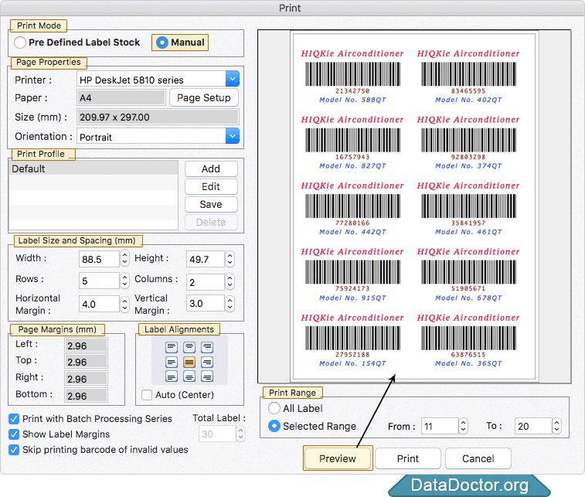
Task: Edit the selected print profile
Action: tap(211, 186)
